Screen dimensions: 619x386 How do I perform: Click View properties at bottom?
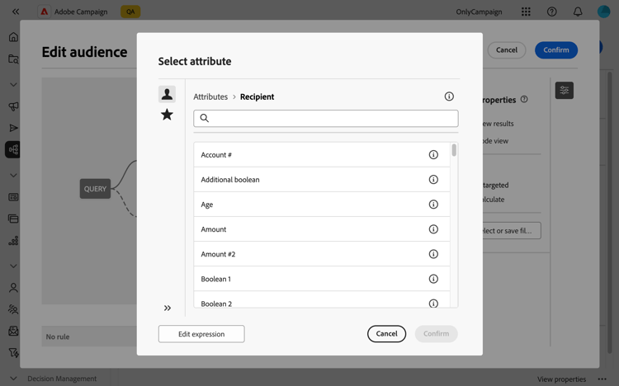[561, 379]
